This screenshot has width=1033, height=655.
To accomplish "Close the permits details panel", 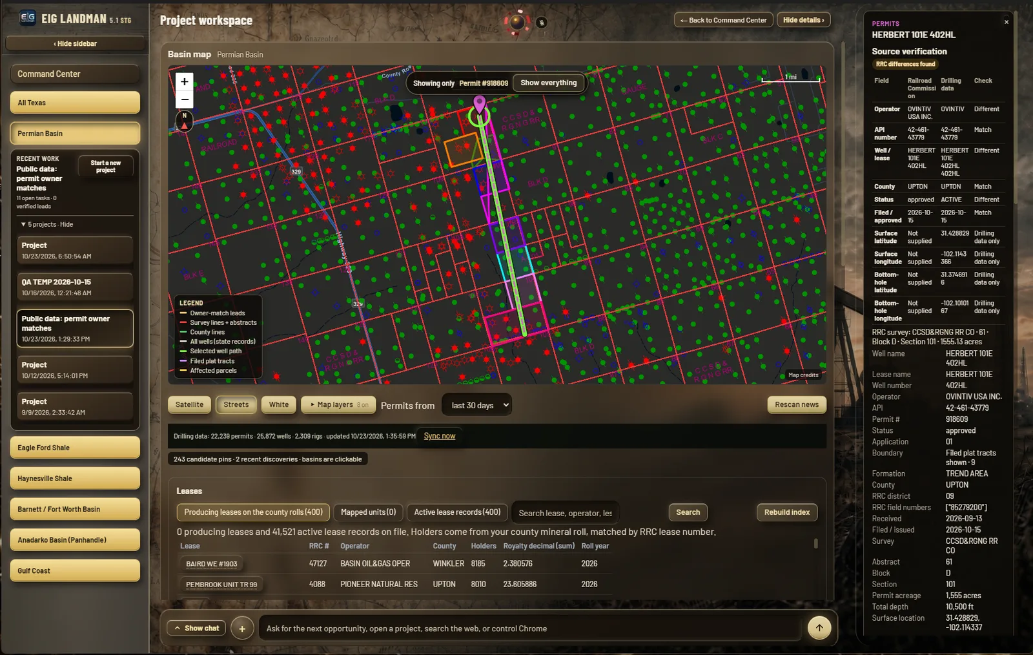I will (x=1006, y=22).
